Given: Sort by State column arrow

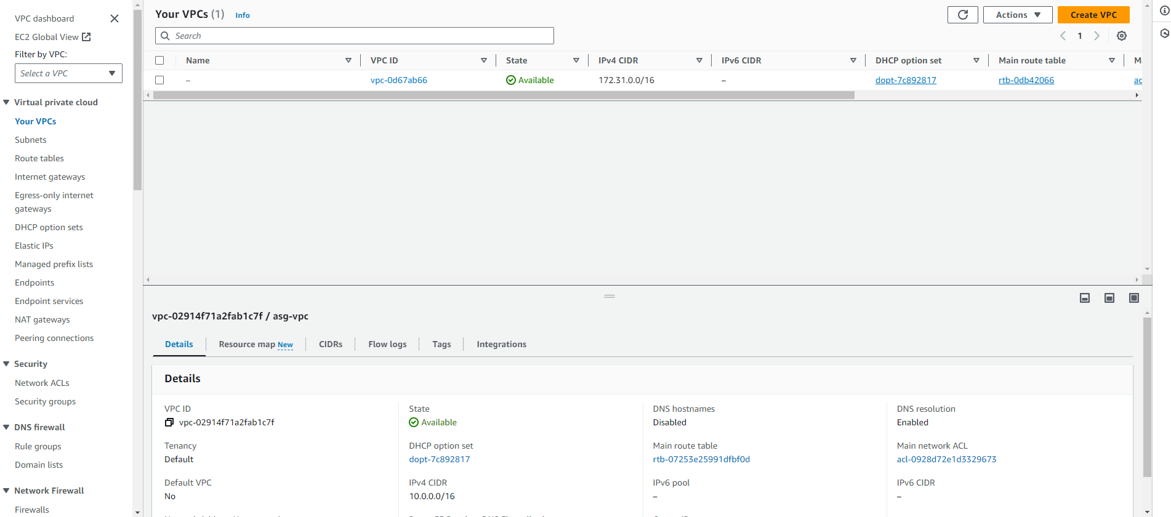Looking at the screenshot, I should pyautogui.click(x=576, y=60).
